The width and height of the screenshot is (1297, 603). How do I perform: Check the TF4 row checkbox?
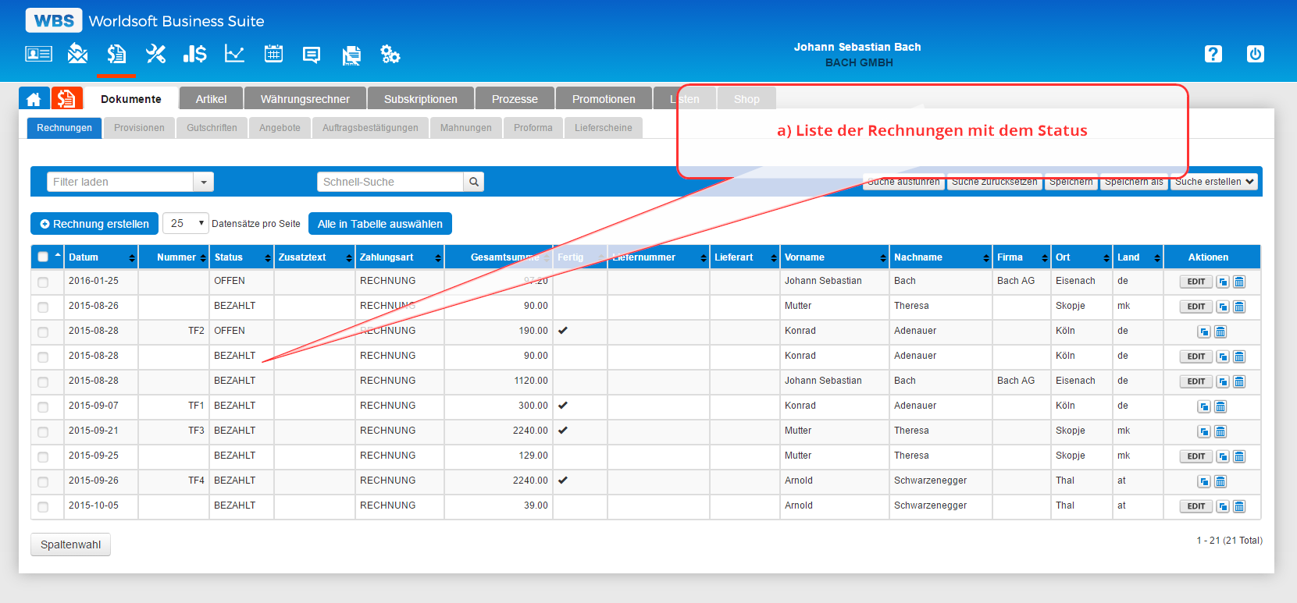tap(43, 482)
